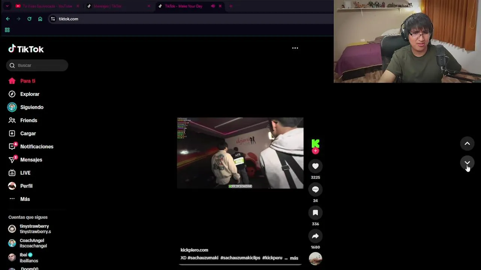Viewport: 481px width, 270px height.
Task: Open kickplero.com creator name link
Action: pyautogui.click(x=194, y=250)
